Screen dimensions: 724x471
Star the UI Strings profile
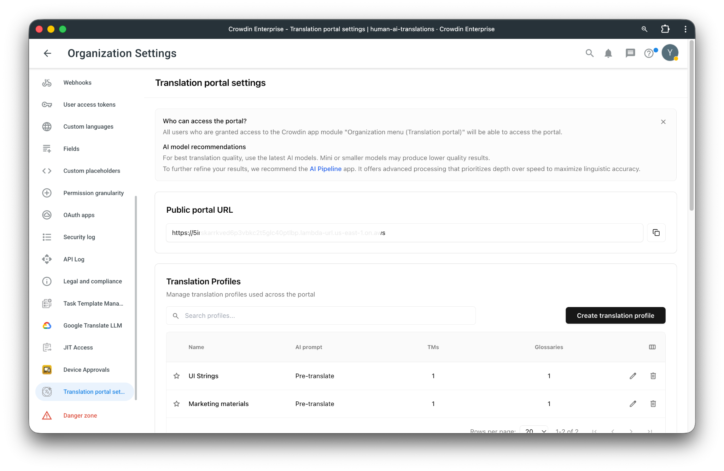[176, 376]
